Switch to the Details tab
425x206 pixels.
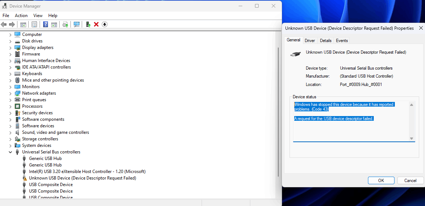click(x=325, y=41)
